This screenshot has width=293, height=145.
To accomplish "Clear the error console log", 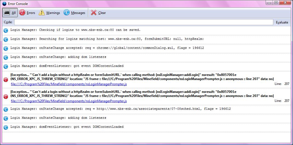I will [98, 13].
